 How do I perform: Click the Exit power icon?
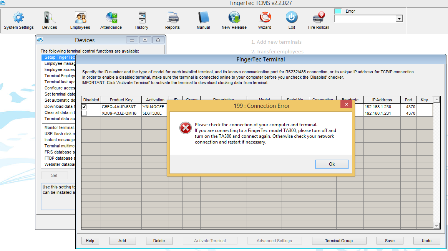pyautogui.click(x=292, y=21)
